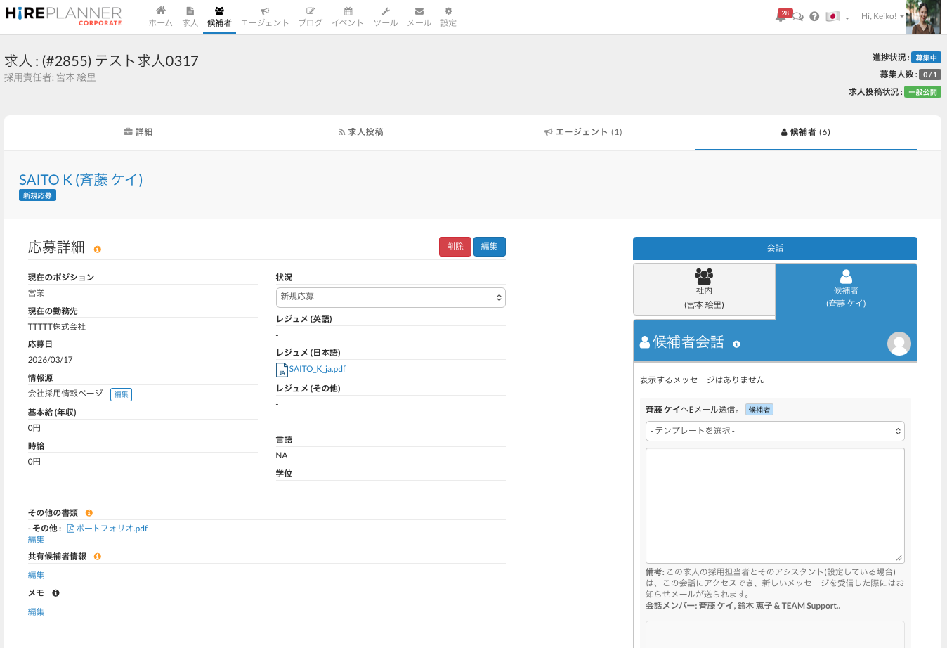Switch conversation to 社内 (宮本 絵里)

[704, 290]
